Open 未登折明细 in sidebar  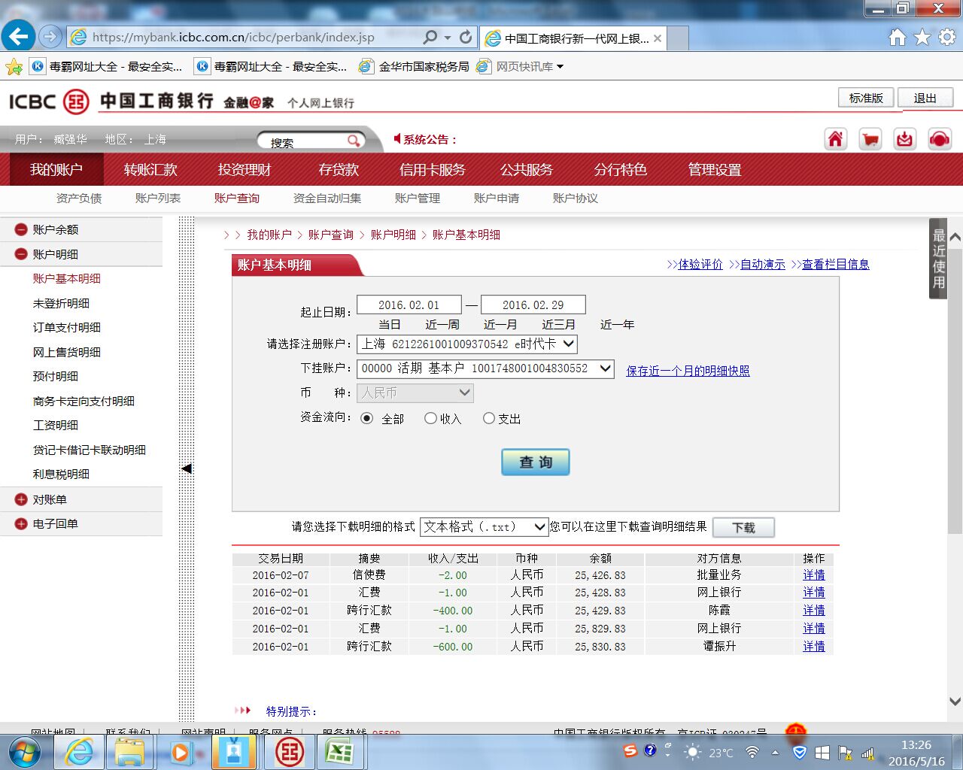tap(61, 303)
